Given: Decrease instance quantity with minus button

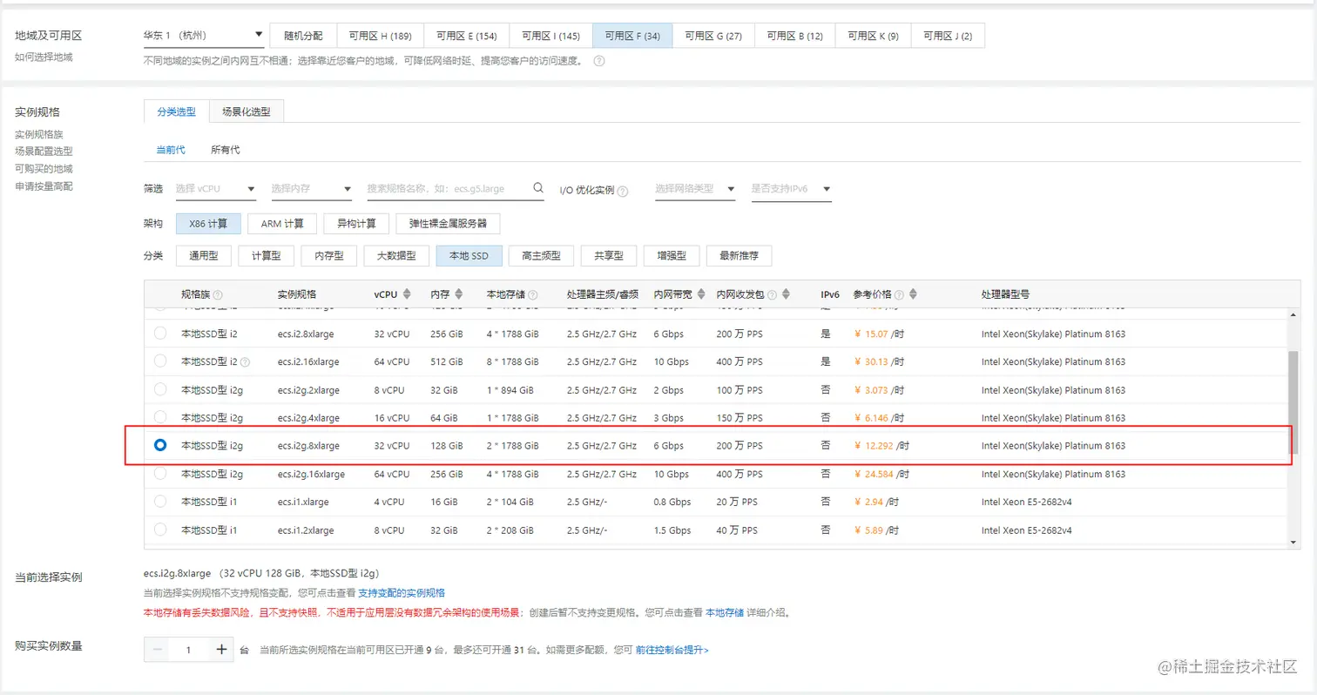Looking at the screenshot, I should tap(158, 650).
